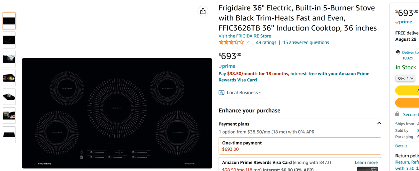419x171 pixels.
Task: Select the Amazon Prime Rewards Visa Card plan
Action: point(300,164)
